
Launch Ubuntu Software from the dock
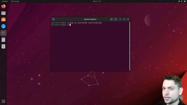click(3, 20)
